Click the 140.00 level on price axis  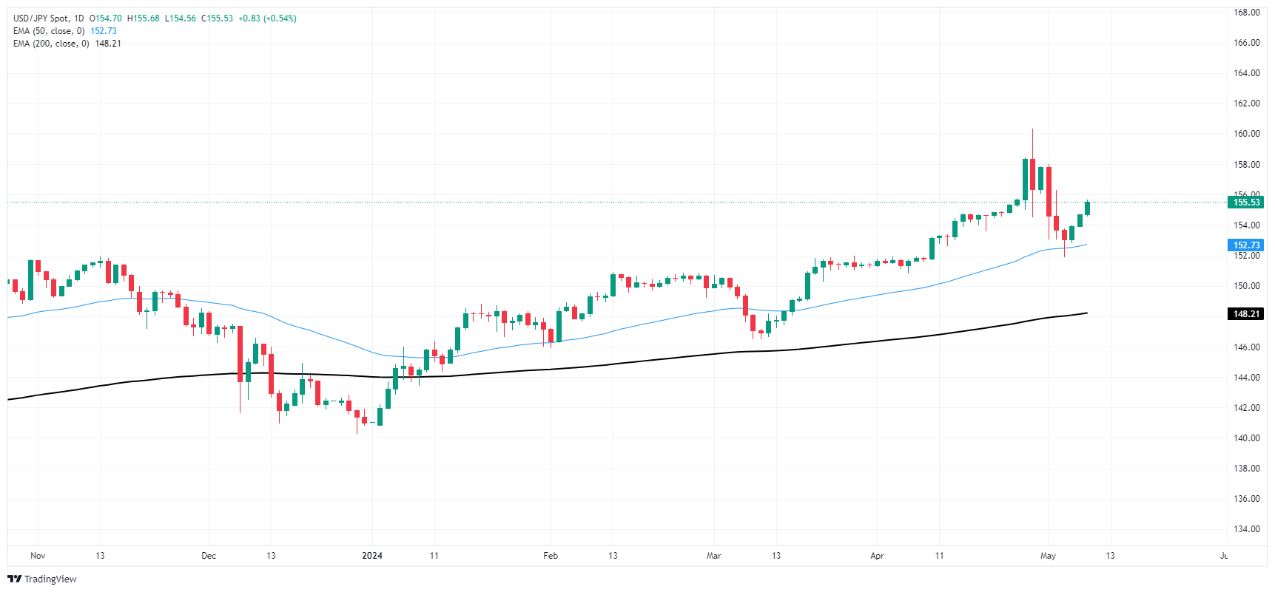coord(1246,438)
